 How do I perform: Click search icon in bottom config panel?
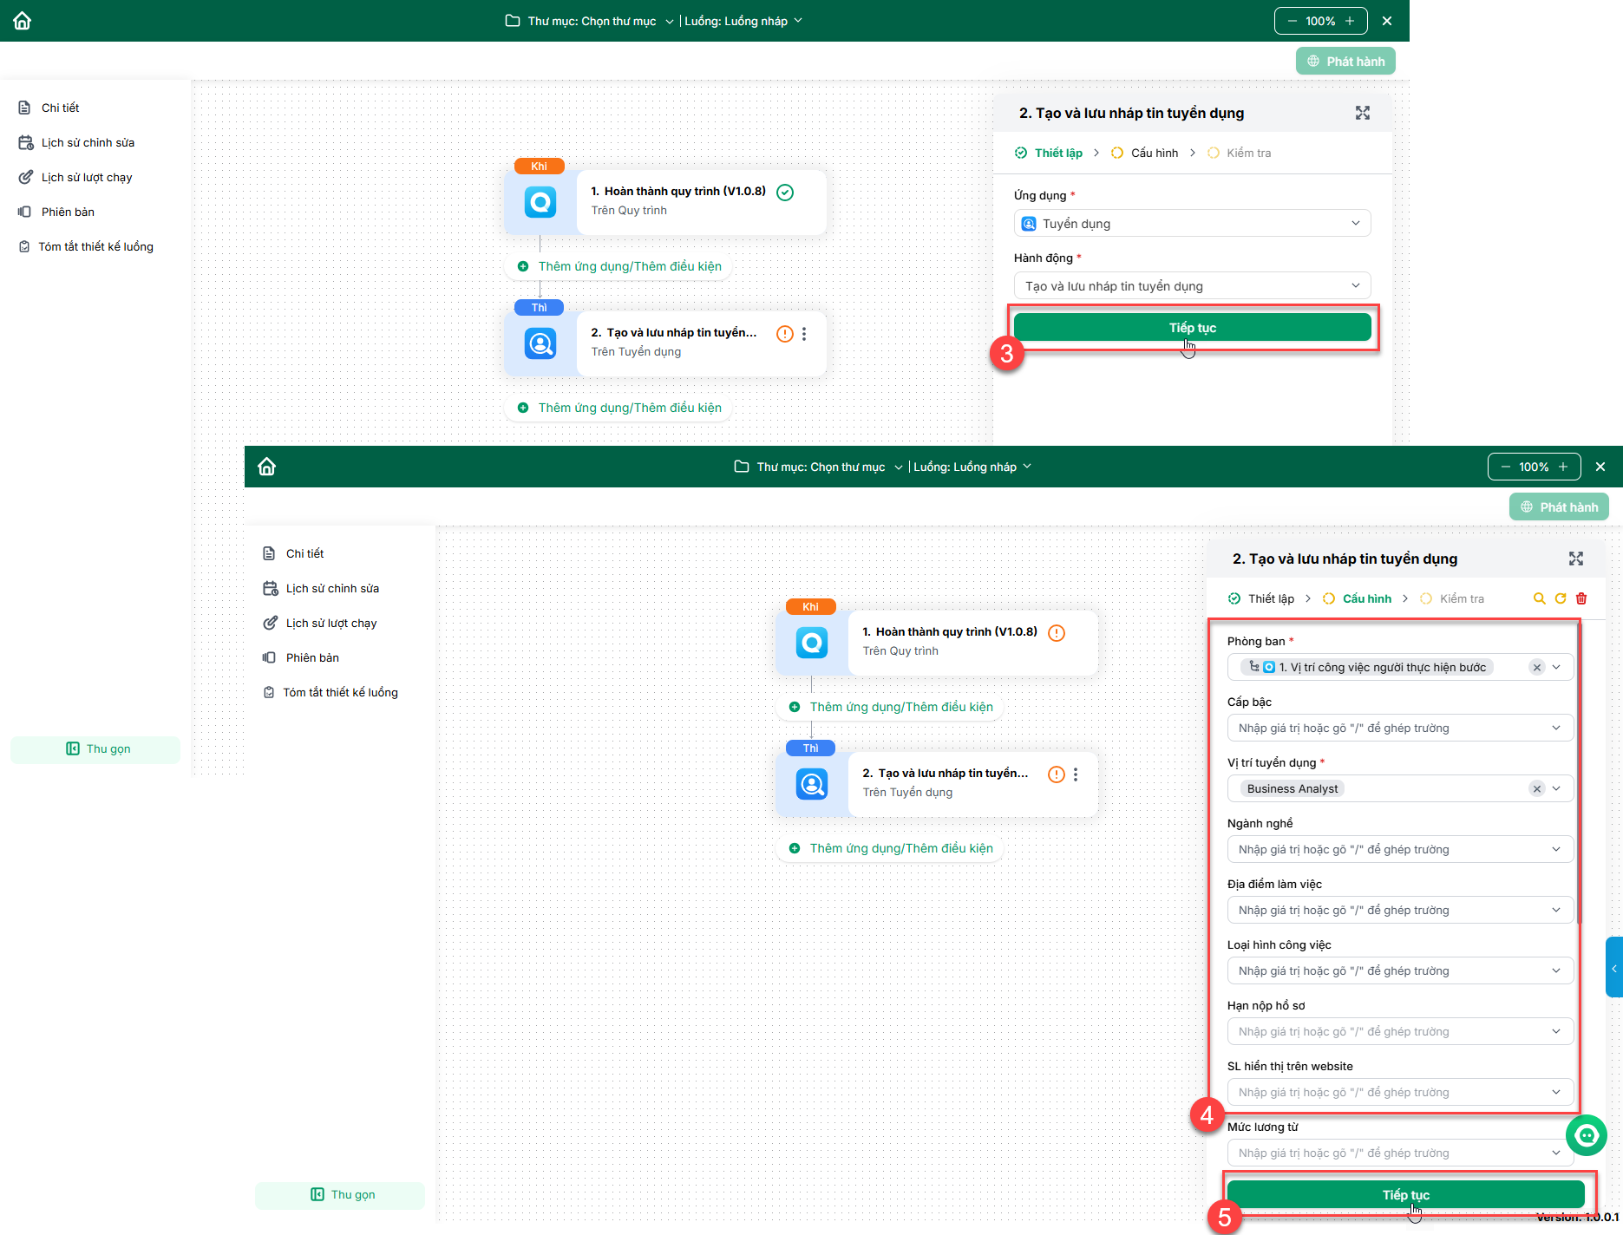click(1540, 598)
